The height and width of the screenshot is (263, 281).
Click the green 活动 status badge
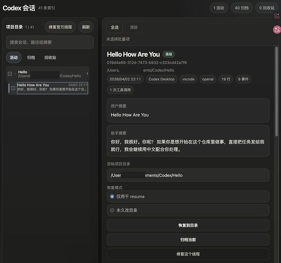(169, 54)
